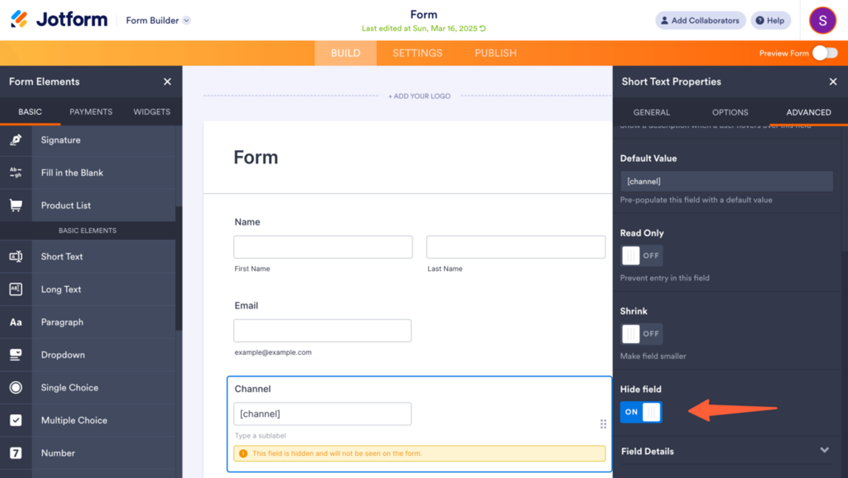Close the Short Text Properties panel
Viewport: 848px width, 478px height.
(833, 82)
